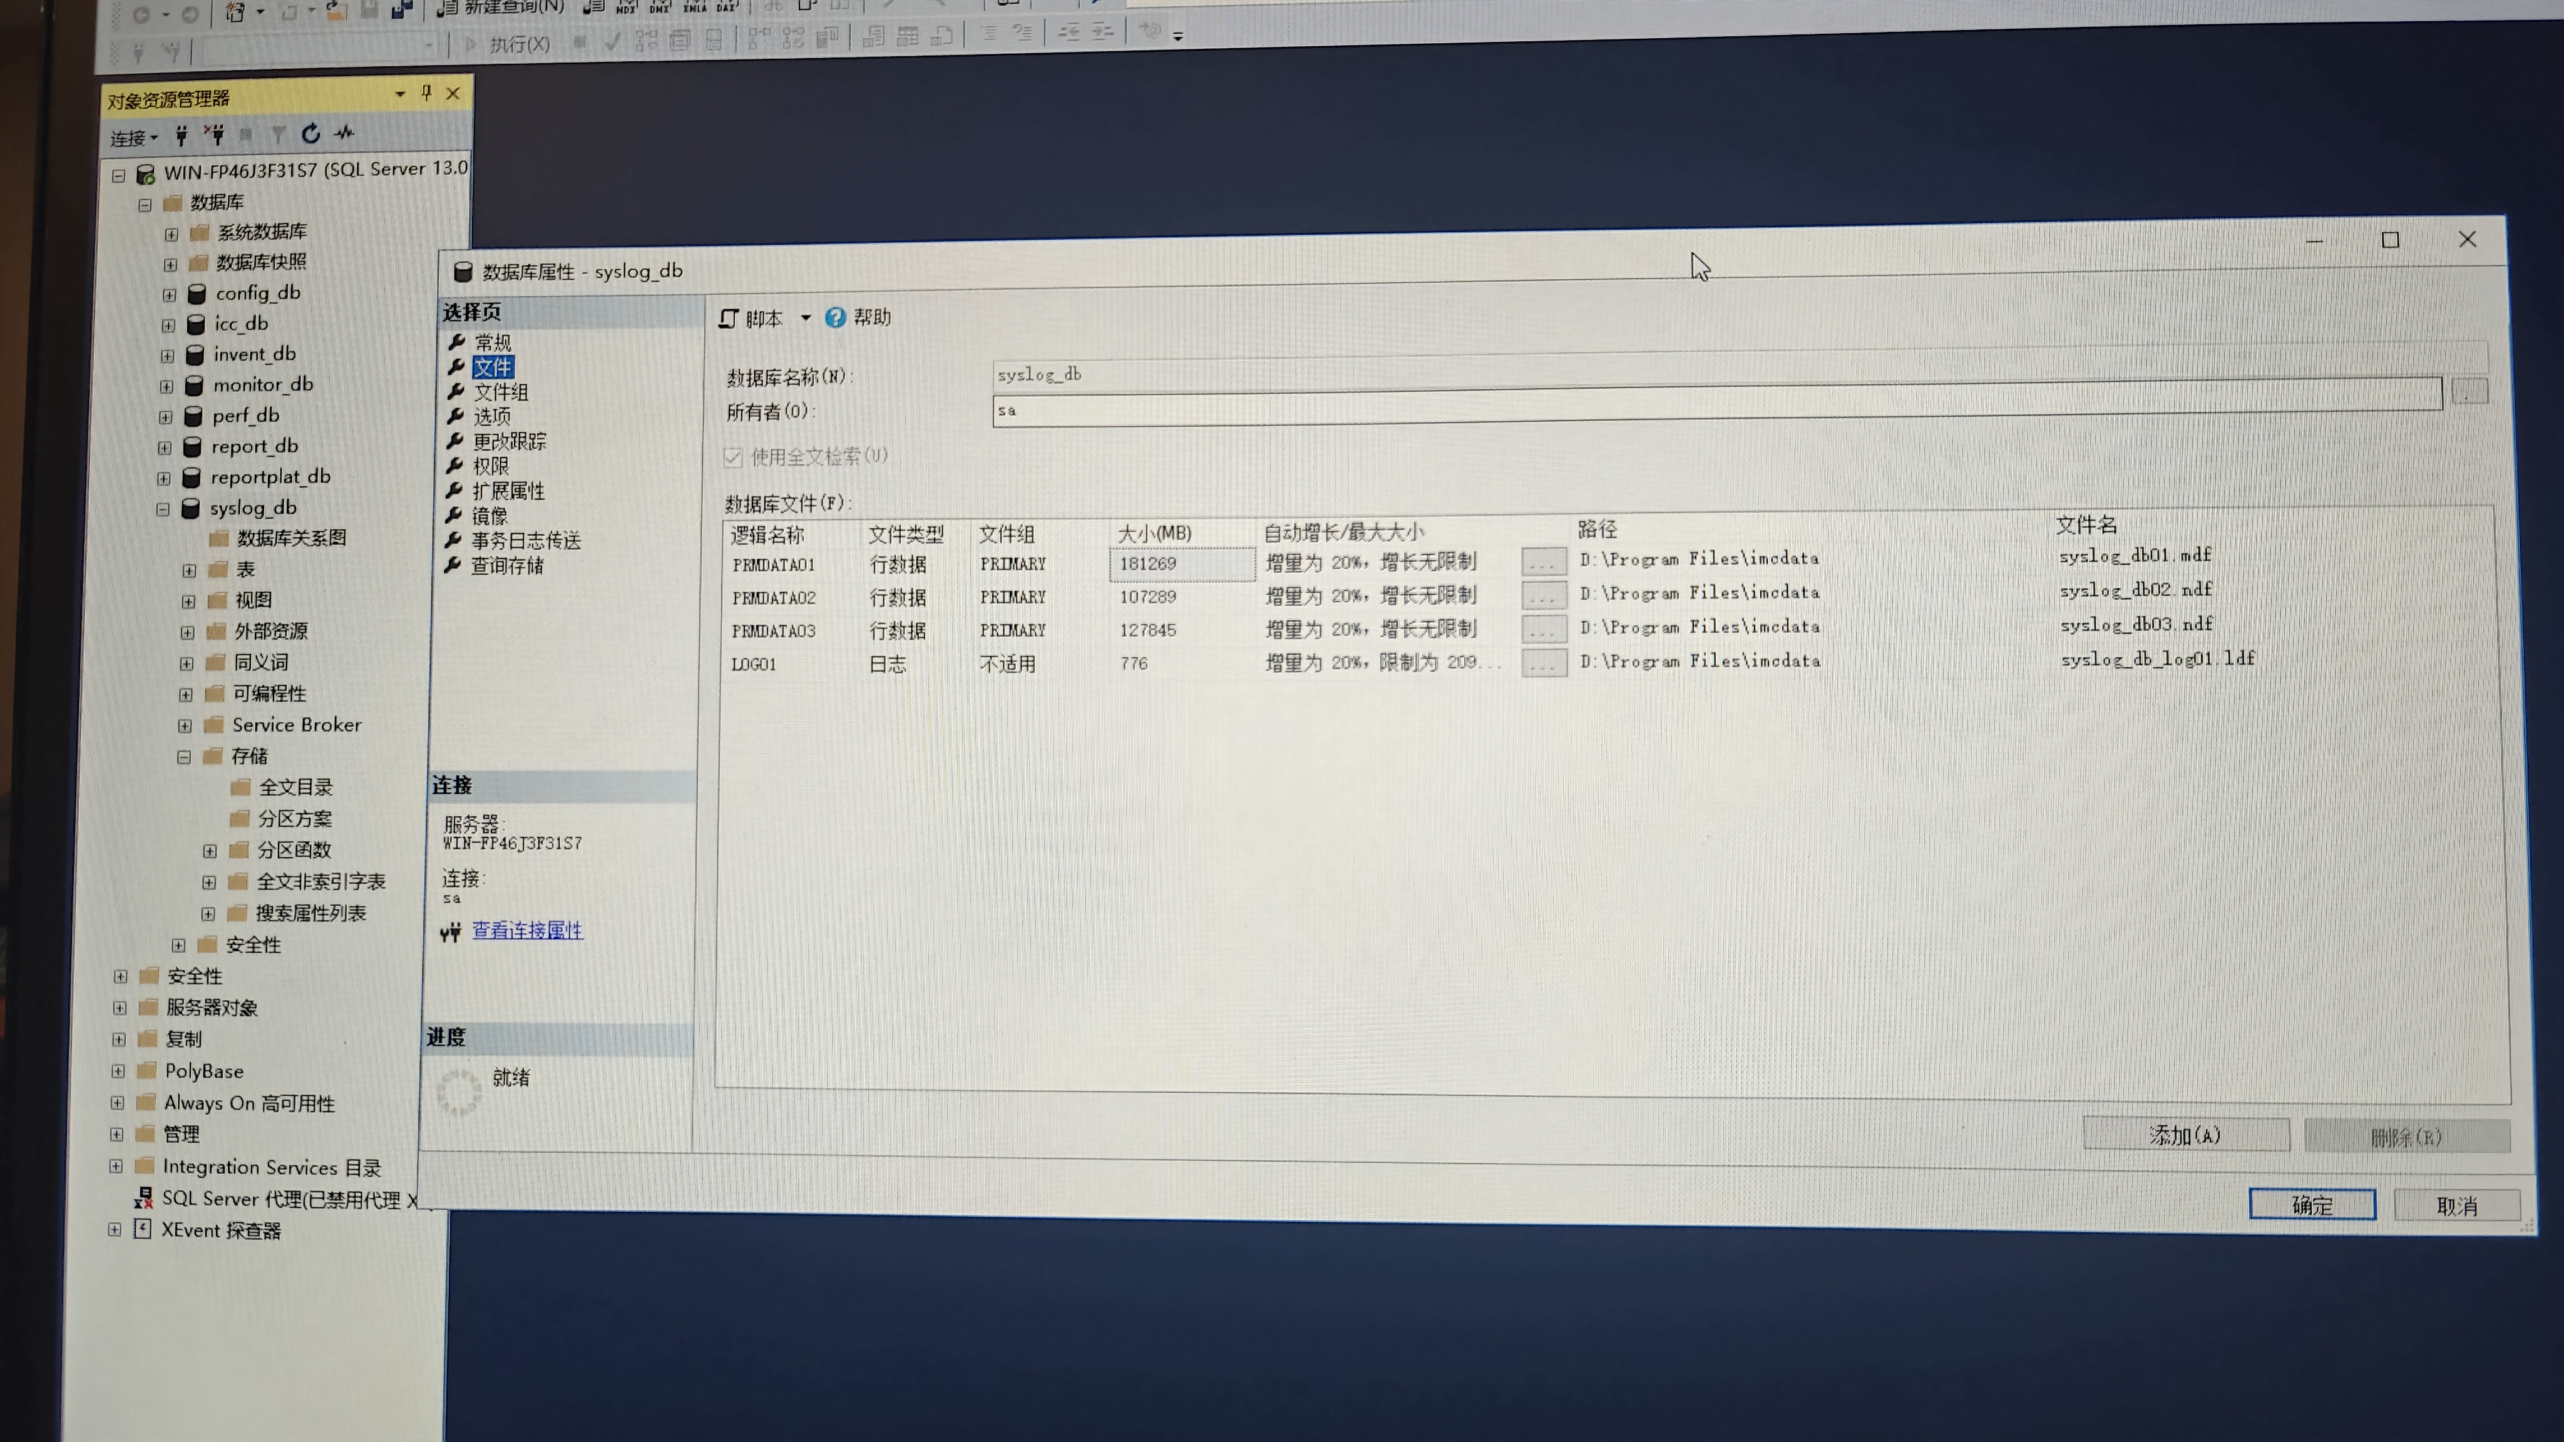Click the activity monitor icon in Object Explorer

click(344, 132)
